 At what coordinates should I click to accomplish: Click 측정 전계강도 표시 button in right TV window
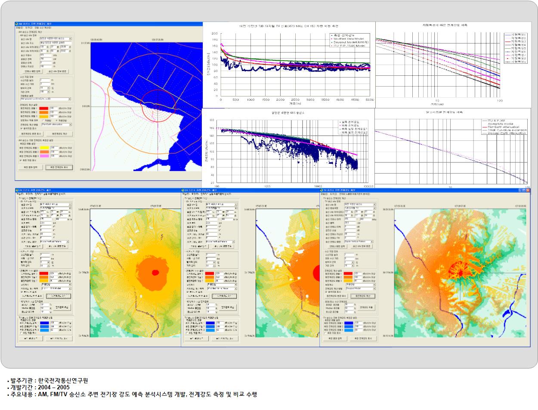pyautogui.click(x=363, y=339)
